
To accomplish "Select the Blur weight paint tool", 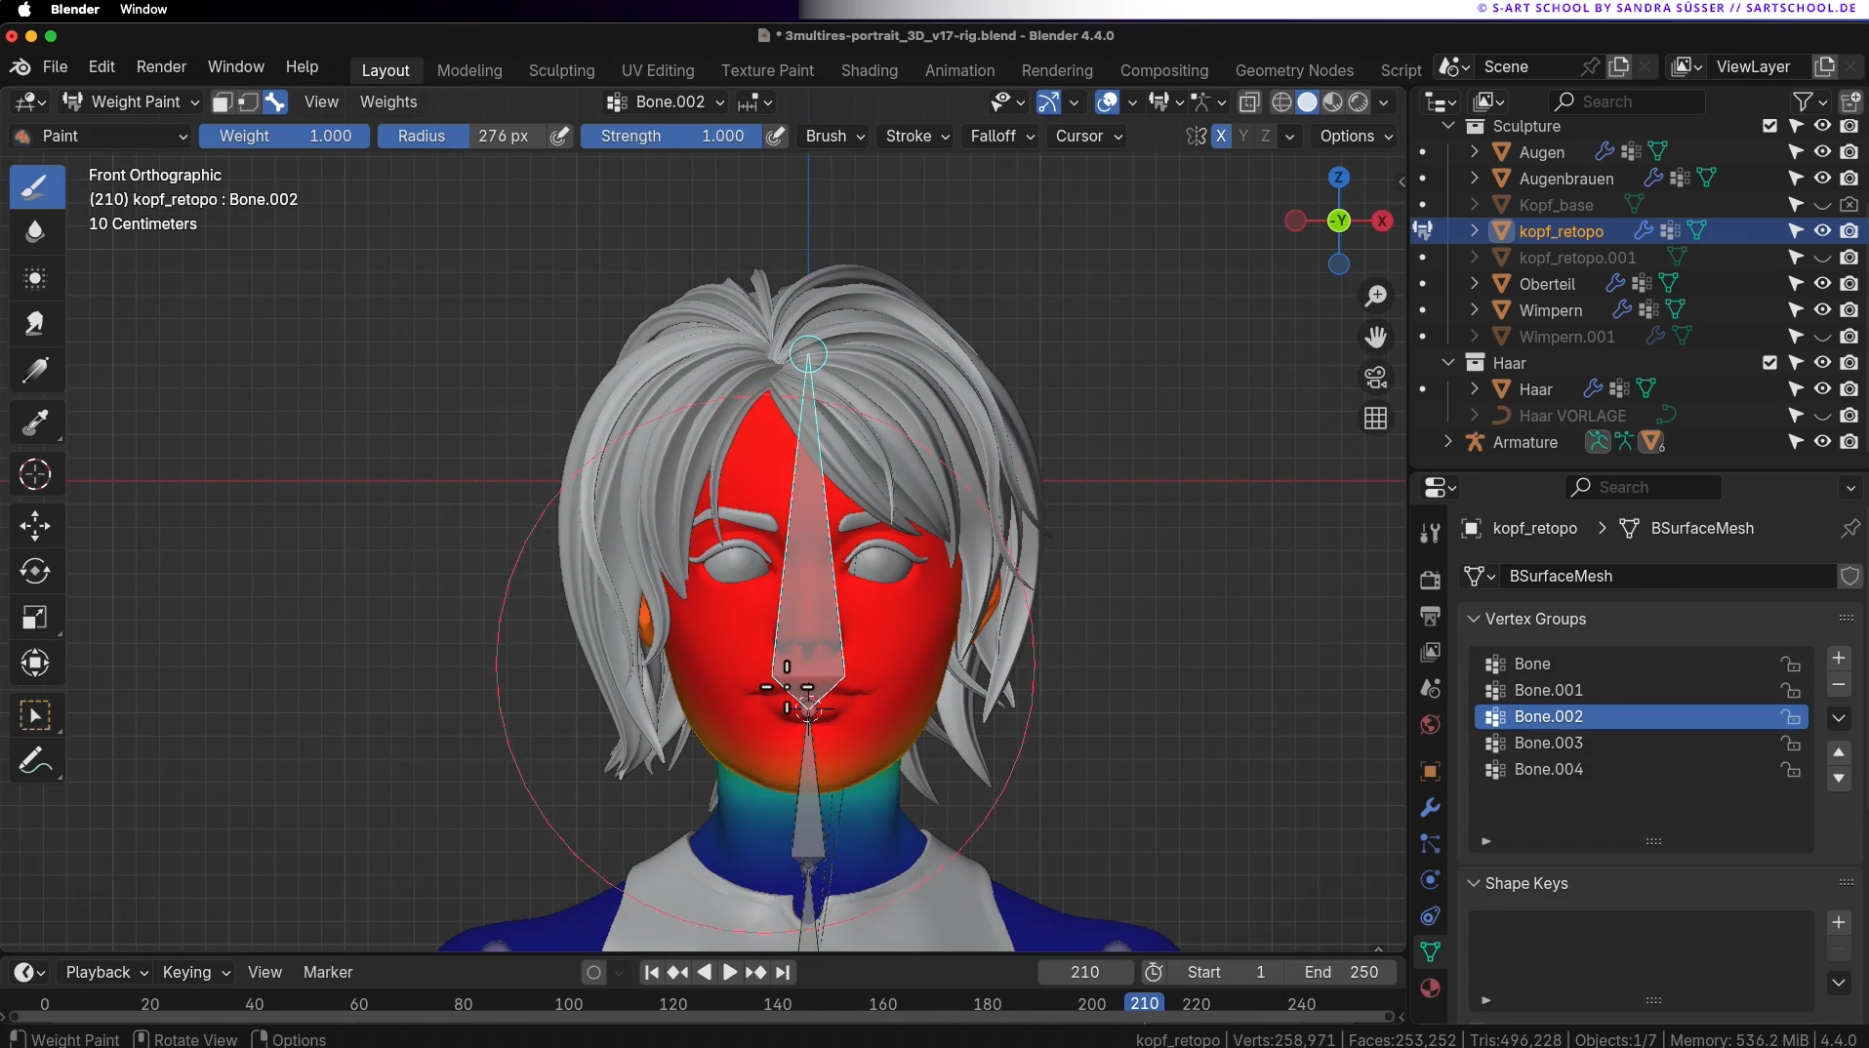I will pos(36,231).
